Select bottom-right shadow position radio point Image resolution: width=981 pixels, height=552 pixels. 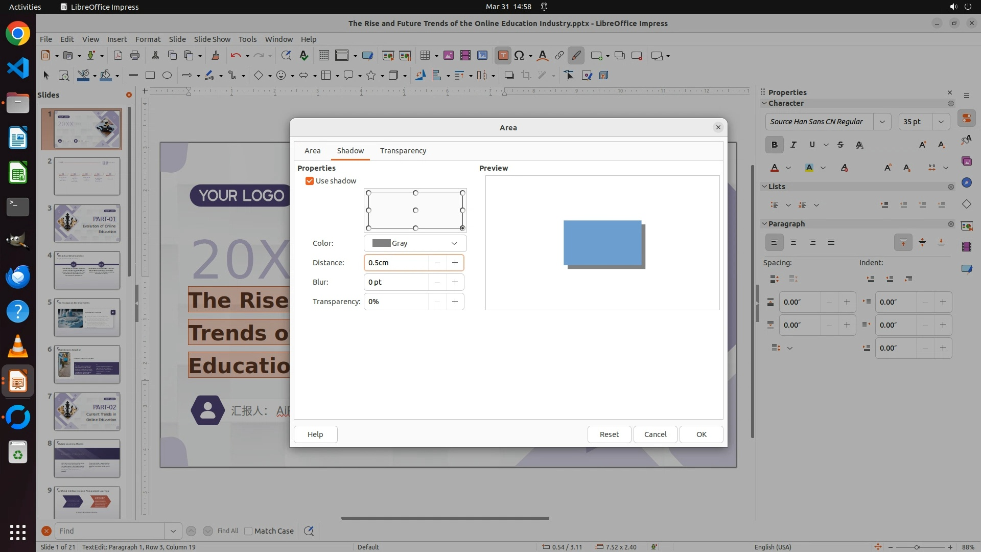coord(462,228)
